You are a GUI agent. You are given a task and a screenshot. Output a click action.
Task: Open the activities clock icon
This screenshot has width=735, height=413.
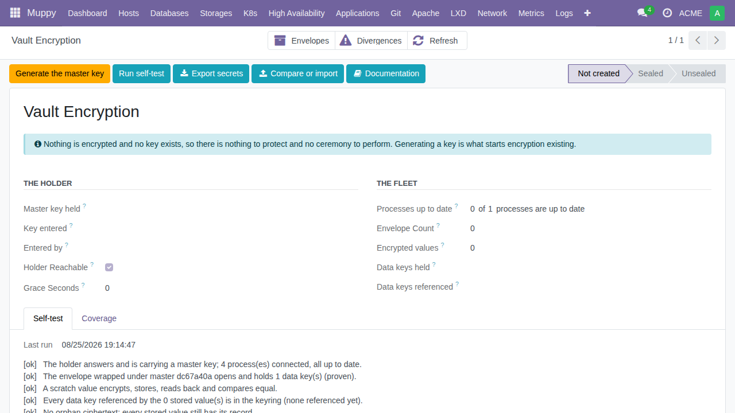pyautogui.click(x=667, y=13)
